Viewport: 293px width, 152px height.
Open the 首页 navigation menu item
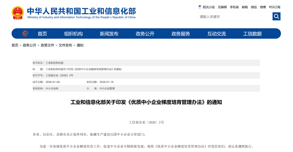pos(42,34)
